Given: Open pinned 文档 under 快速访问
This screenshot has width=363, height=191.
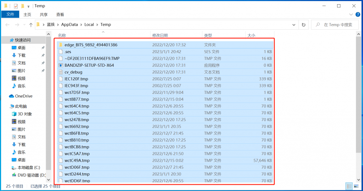Looking at the screenshot, I should pos(22,63).
